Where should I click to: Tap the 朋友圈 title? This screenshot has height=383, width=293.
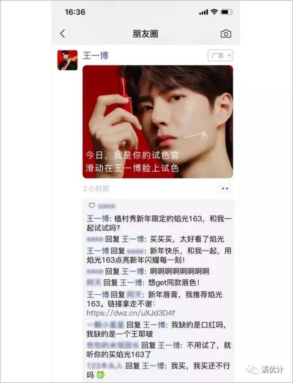coord(145,34)
